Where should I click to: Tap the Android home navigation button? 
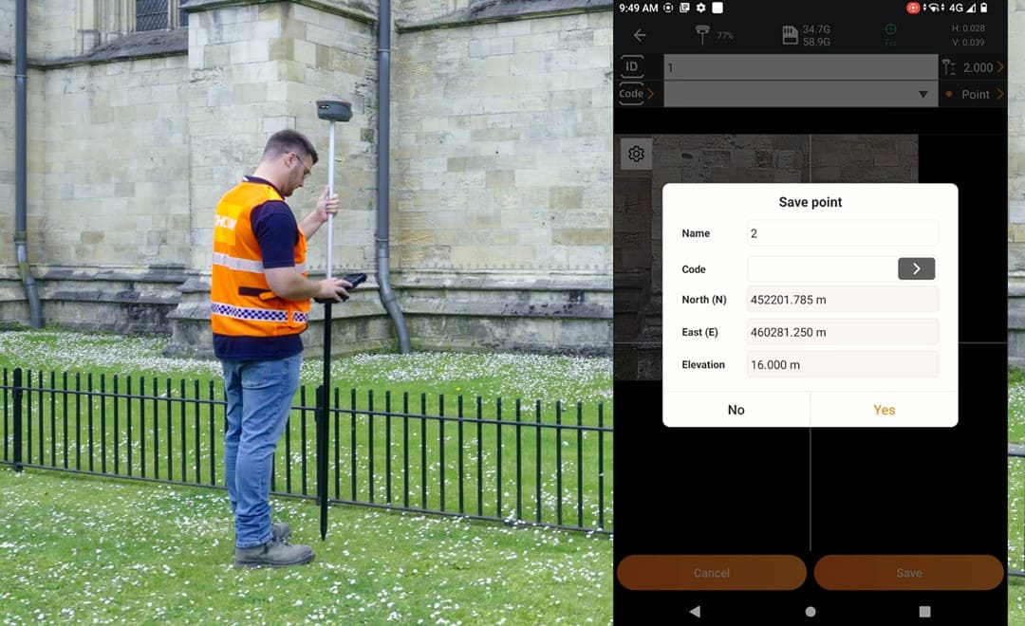[811, 612]
